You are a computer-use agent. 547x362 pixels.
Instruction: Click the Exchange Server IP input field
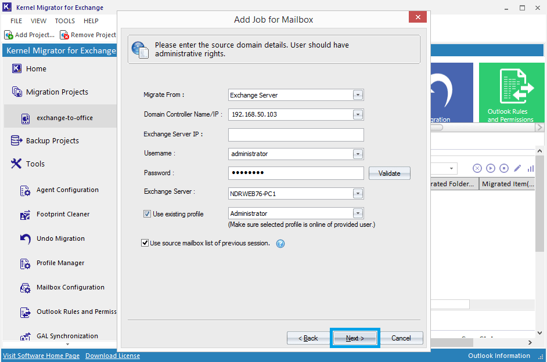pos(296,135)
